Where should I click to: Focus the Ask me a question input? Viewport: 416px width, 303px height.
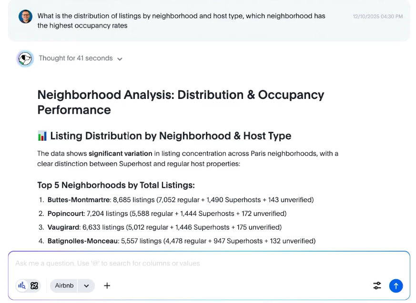(191, 264)
